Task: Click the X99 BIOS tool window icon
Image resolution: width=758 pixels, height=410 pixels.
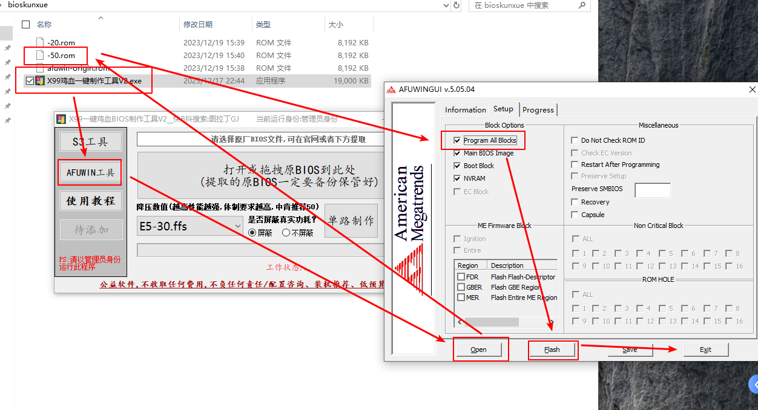Action: click(x=61, y=119)
